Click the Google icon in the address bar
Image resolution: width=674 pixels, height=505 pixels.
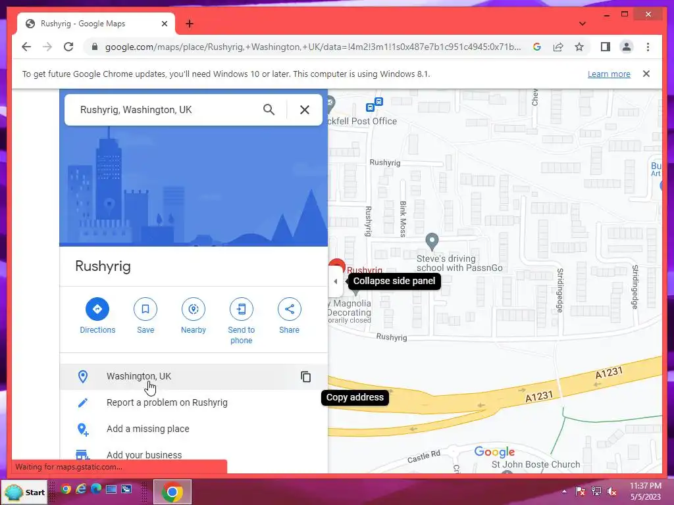pos(537,47)
